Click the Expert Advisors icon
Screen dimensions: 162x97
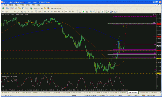pos(48,8)
